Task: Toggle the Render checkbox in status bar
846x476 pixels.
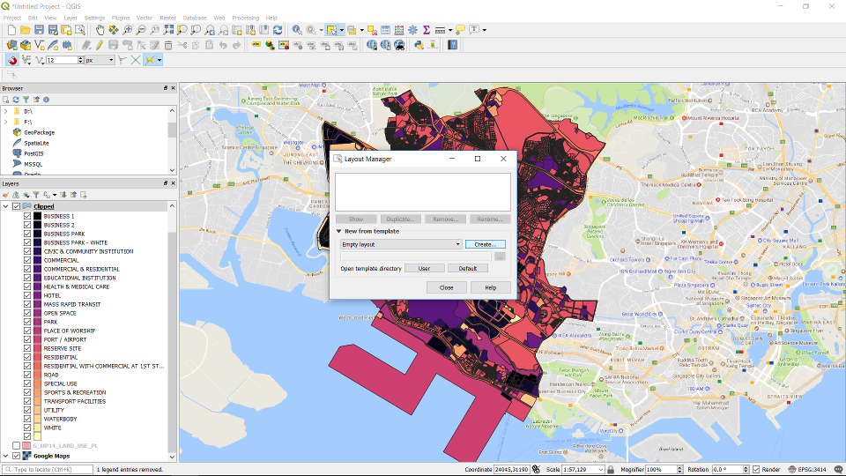Action: [x=756, y=470]
